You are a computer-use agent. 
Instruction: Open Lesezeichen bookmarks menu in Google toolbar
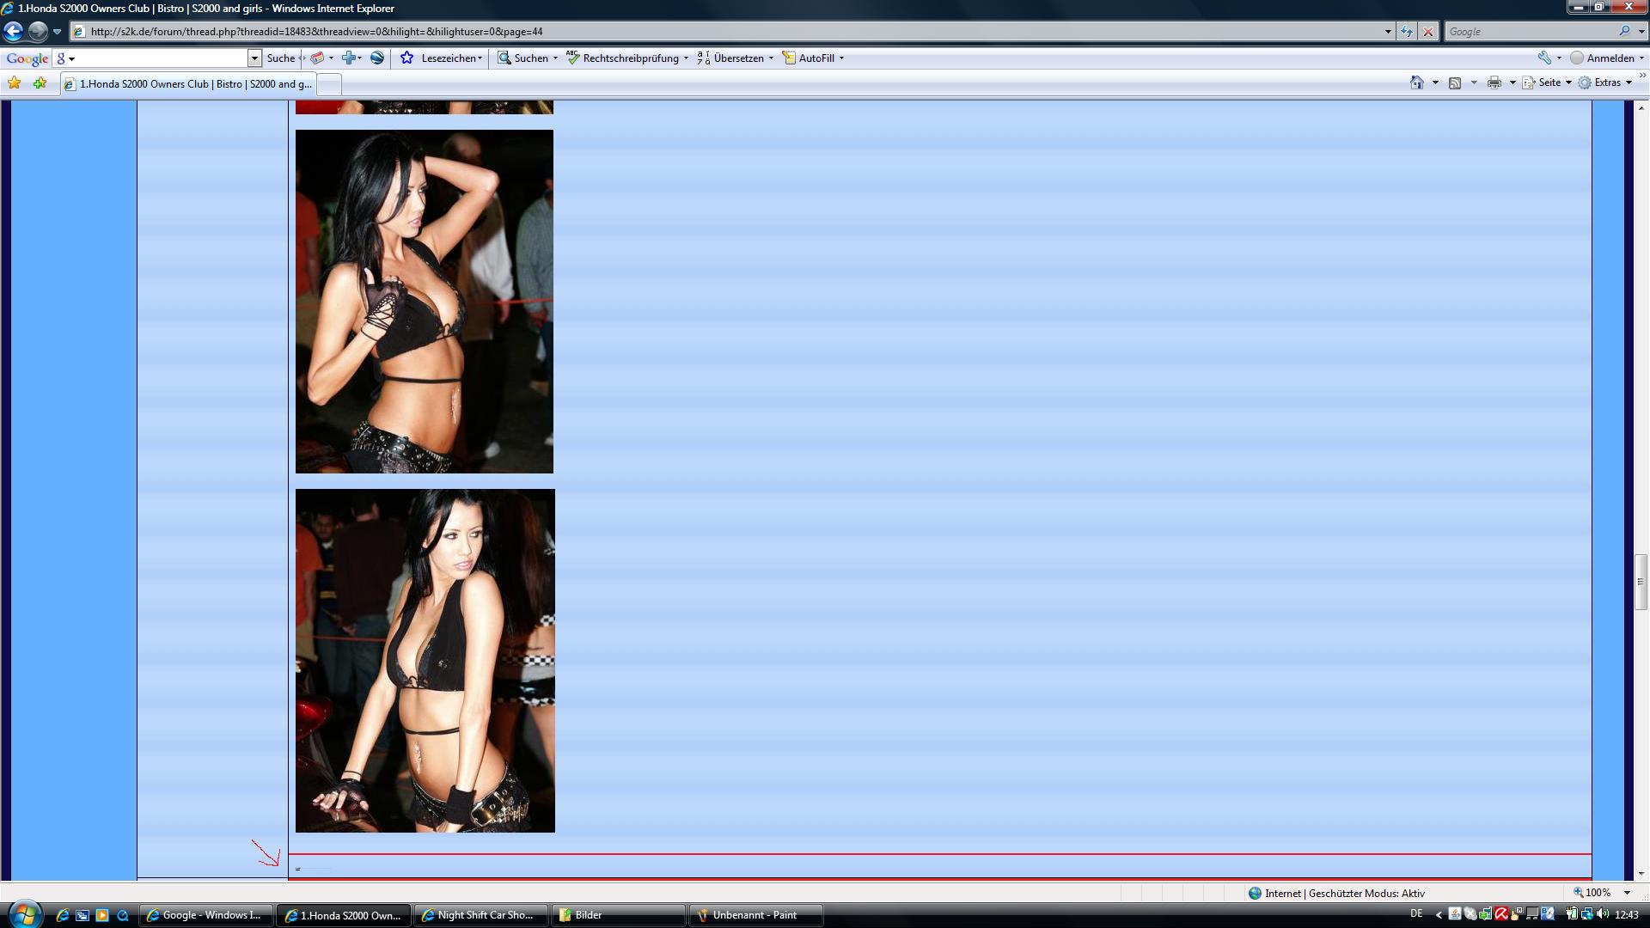coord(449,58)
